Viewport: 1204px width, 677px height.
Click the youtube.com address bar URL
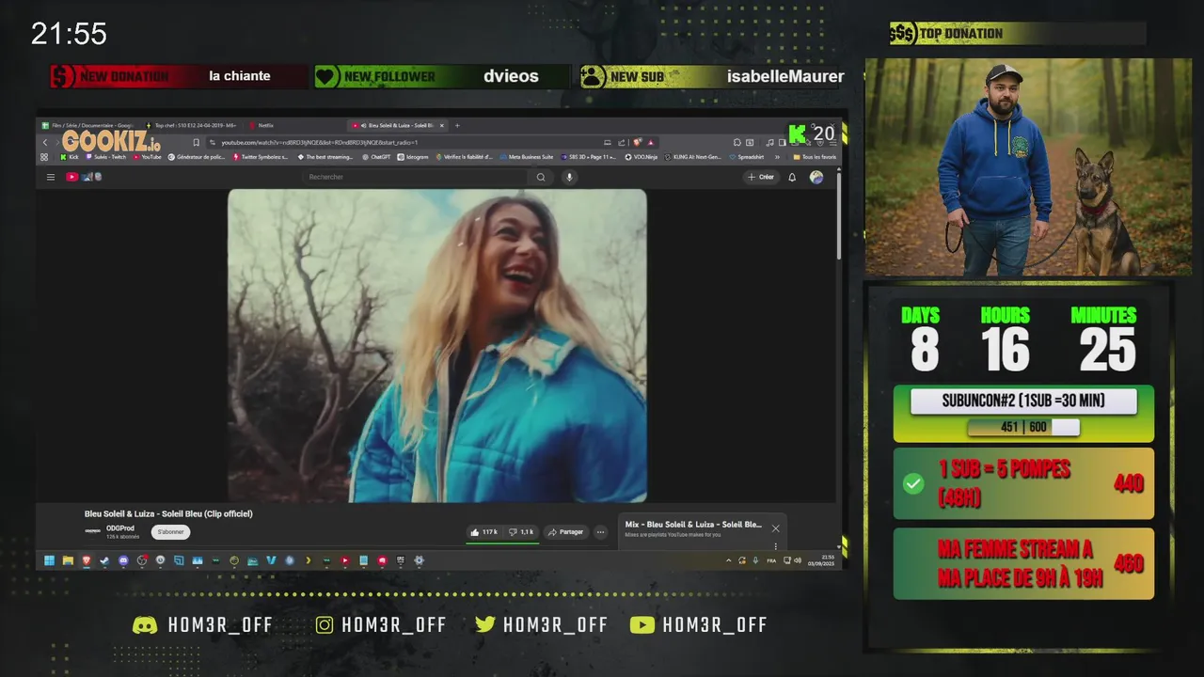(320, 143)
